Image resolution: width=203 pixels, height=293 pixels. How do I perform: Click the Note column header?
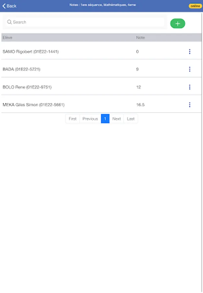(x=140, y=38)
